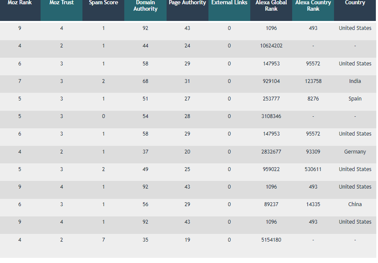
Task: Click the country rank 14335
Action: 313,204
